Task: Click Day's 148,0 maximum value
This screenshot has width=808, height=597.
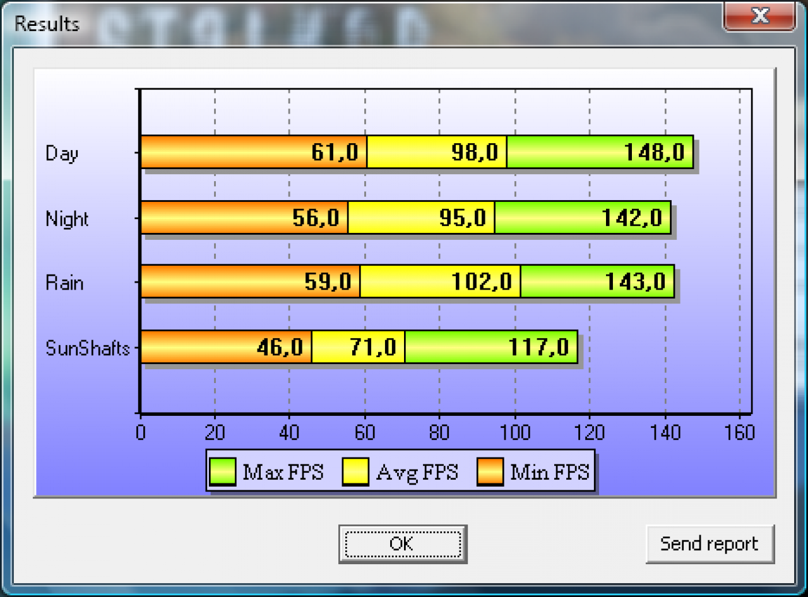Action: click(654, 152)
